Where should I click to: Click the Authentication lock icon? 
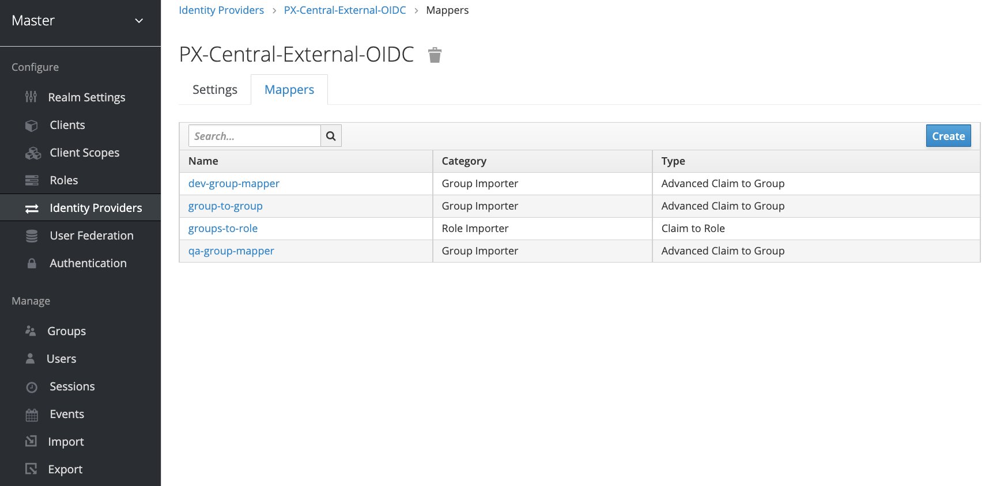(32, 264)
